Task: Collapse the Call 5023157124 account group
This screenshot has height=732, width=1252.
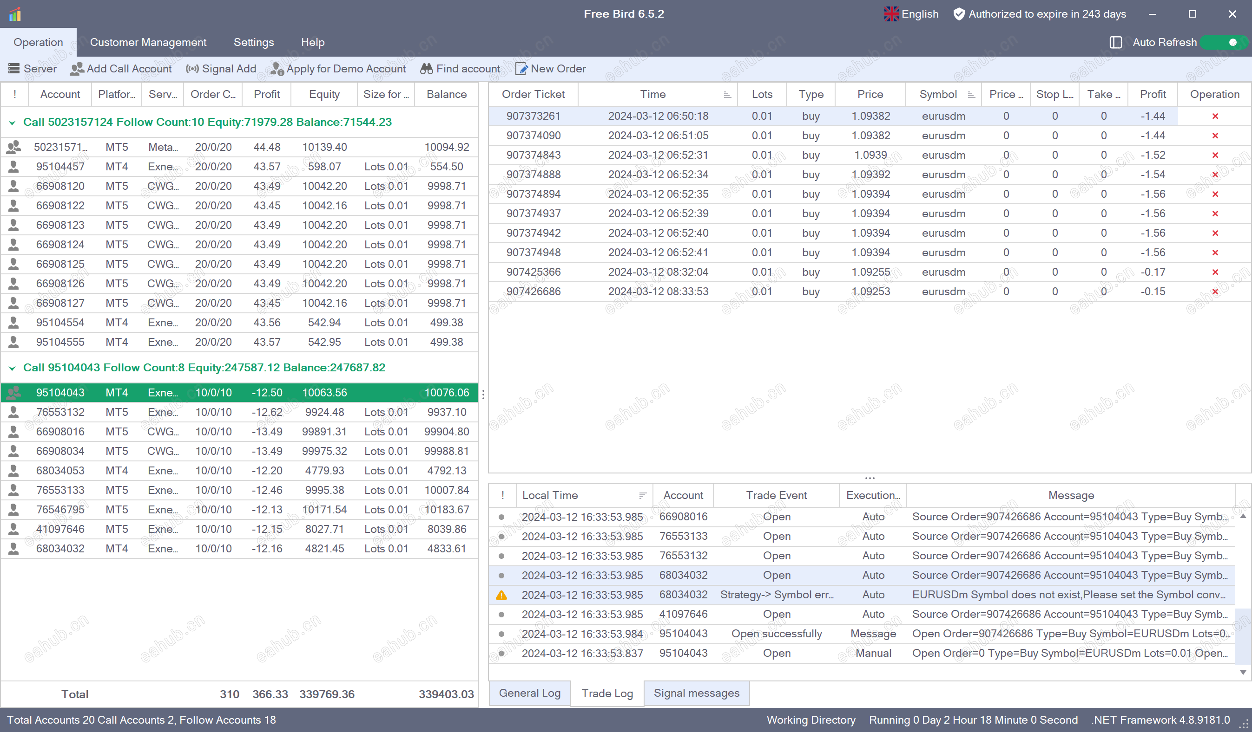Action: (x=13, y=122)
